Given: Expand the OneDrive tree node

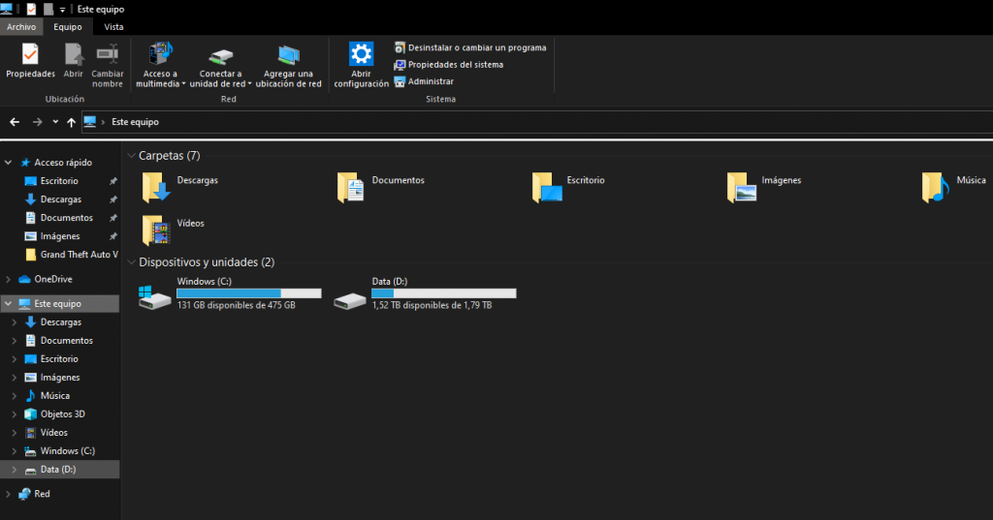Looking at the screenshot, I should pos(9,280).
